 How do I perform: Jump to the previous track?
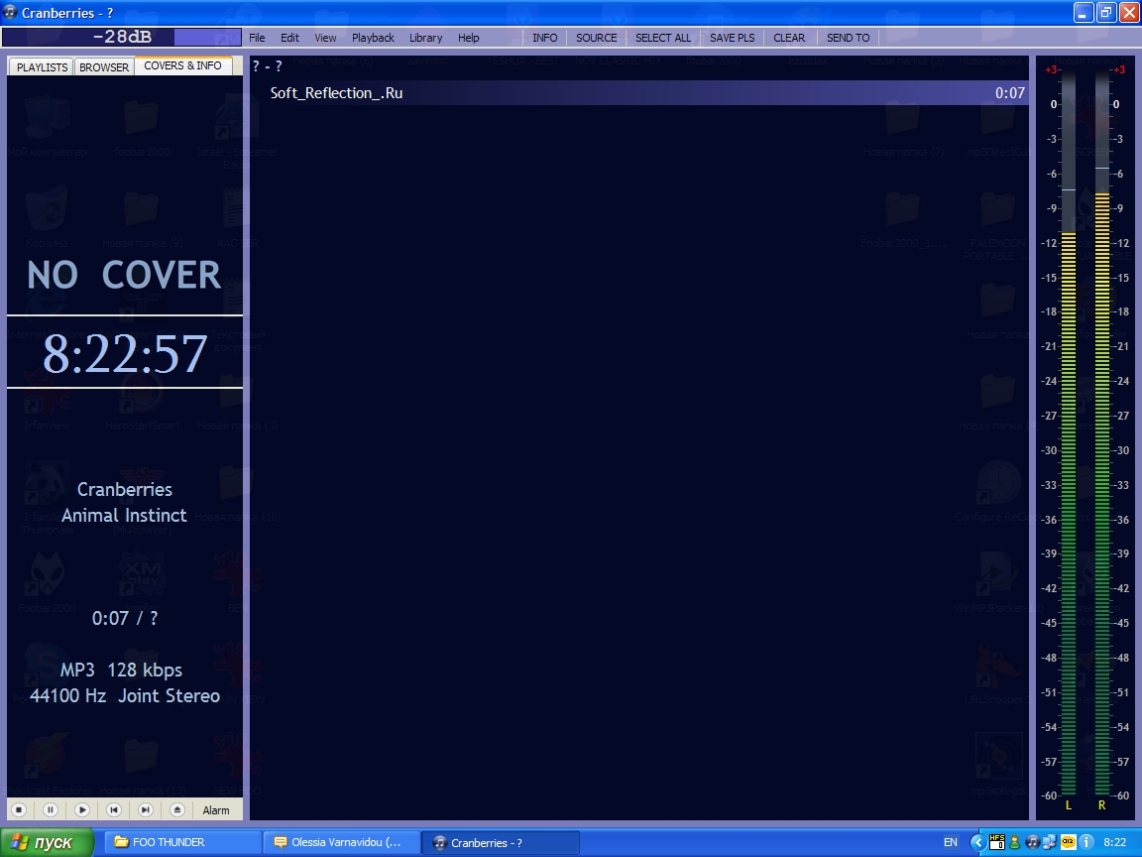point(114,809)
